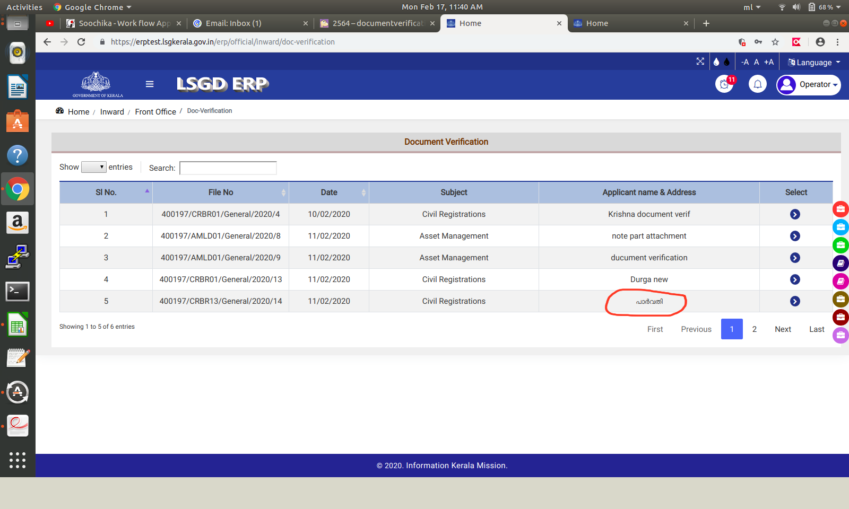Select the arrow for Krishna document verif row
The width and height of the screenshot is (849, 509).
(795, 214)
